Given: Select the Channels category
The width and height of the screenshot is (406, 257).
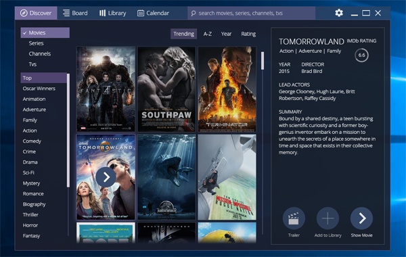Looking at the screenshot, I should (x=40, y=54).
